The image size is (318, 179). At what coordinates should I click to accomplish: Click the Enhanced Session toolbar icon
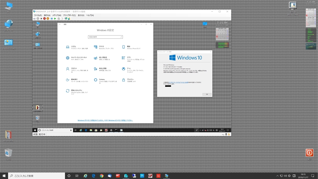(66, 19)
